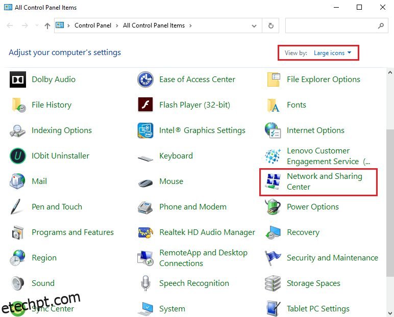Image resolution: width=394 pixels, height=317 pixels.
Task: Click the Control Panel title bar icon
Action: pyautogui.click(x=8, y=7)
